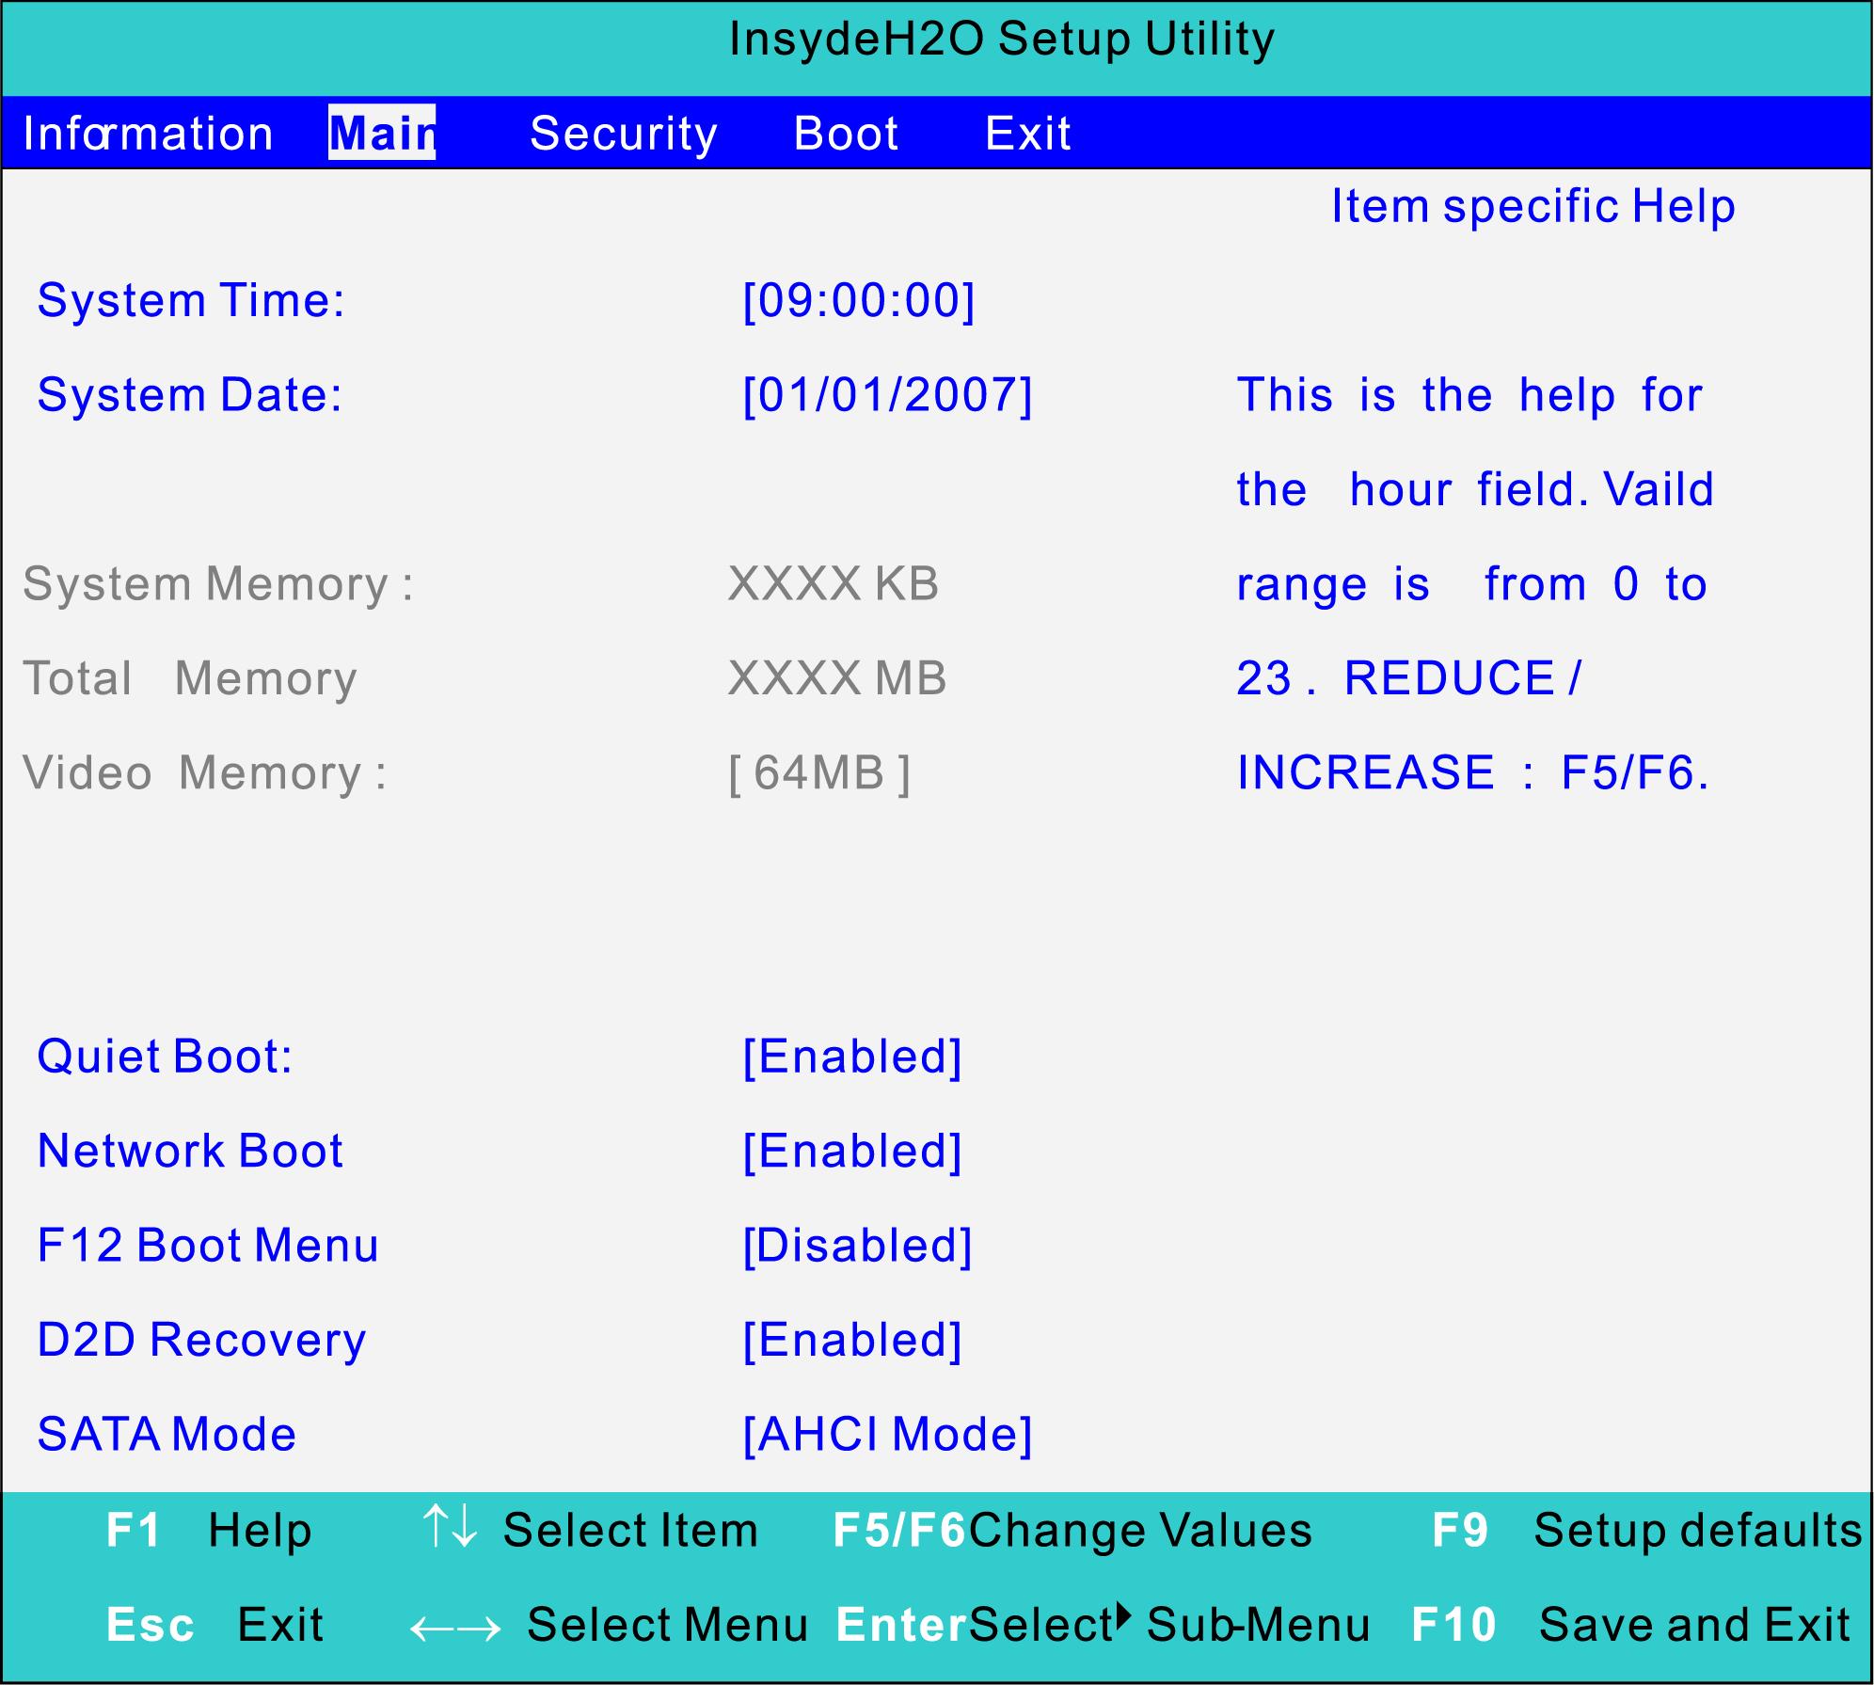The image size is (1874, 1685).
Task: Toggle the Quiet Boot Enabled value
Action: tap(851, 1057)
